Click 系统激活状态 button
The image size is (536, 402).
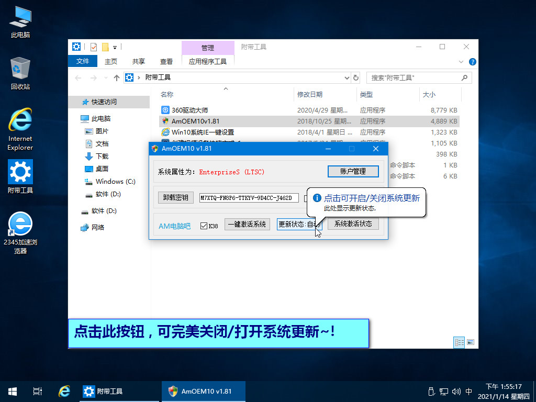[353, 224]
